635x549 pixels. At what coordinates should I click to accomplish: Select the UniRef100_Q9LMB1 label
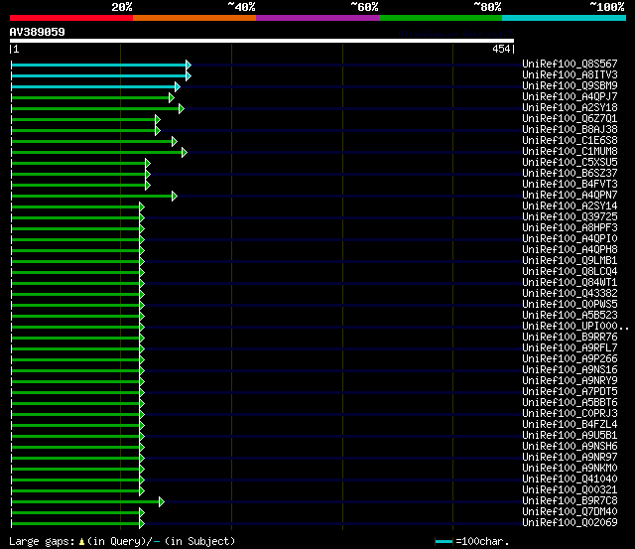pos(570,261)
